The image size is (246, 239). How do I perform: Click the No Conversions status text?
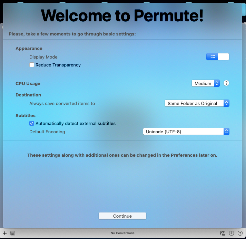[x=122, y=233]
